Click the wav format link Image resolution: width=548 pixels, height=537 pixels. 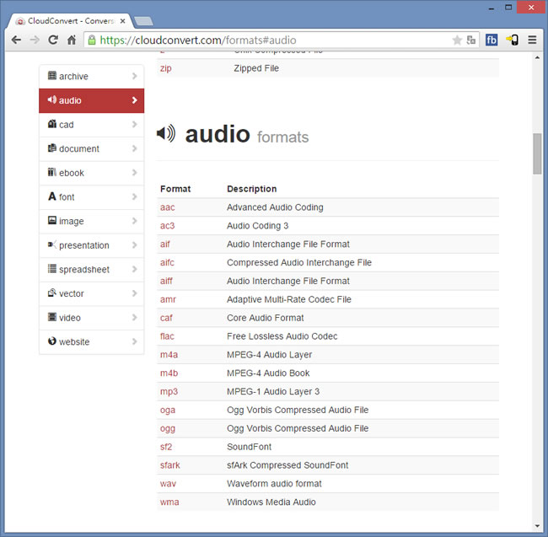pyautogui.click(x=169, y=484)
